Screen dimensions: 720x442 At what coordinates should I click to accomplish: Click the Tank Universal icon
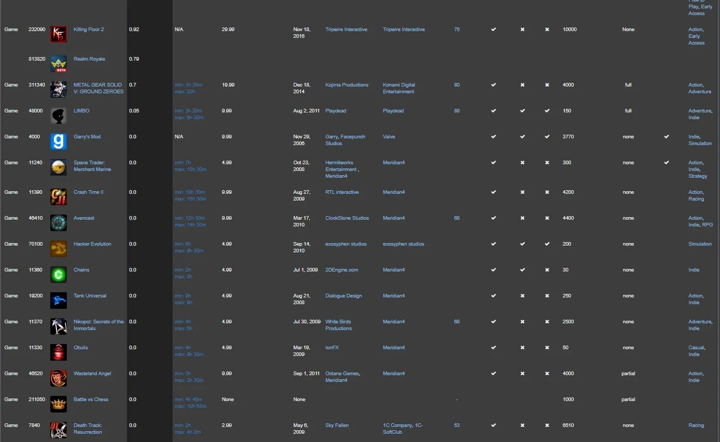point(59,301)
